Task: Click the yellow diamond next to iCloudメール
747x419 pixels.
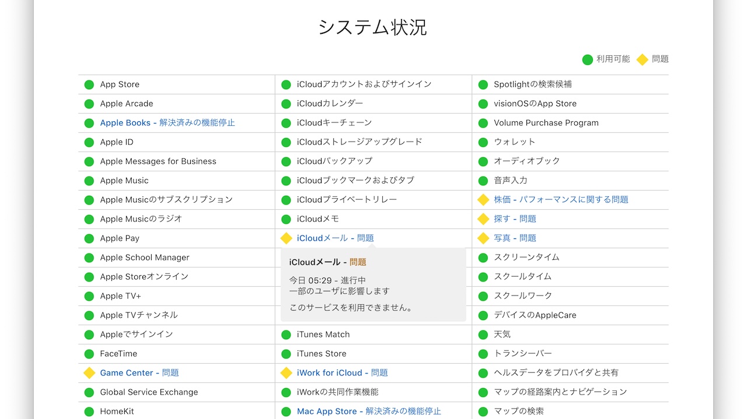Action: [286, 238]
